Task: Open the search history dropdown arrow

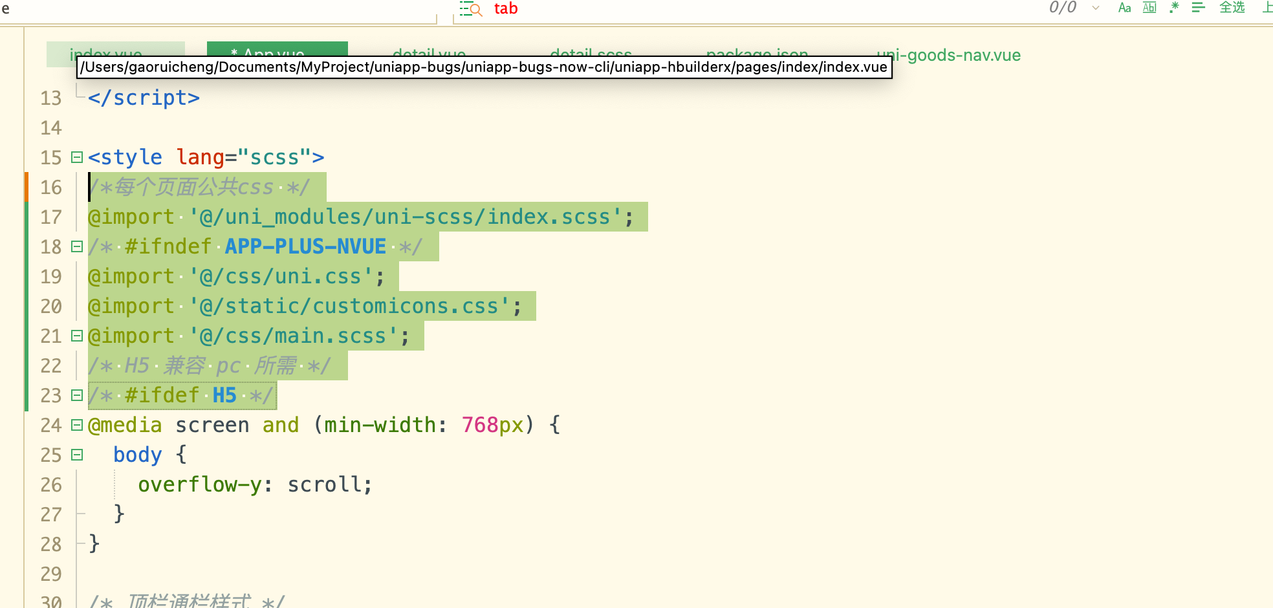Action: coord(1096,8)
